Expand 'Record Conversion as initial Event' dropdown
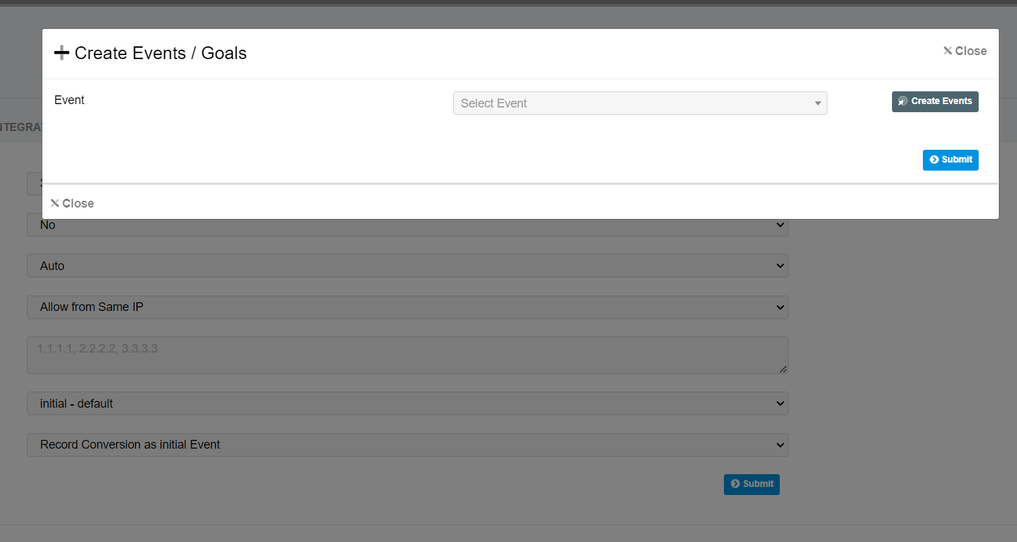 tap(407, 445)
